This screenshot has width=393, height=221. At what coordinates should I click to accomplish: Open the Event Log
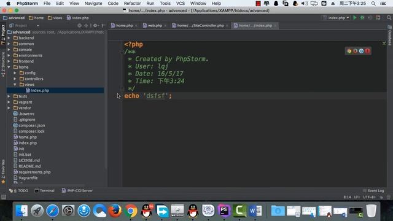point(373,191)
